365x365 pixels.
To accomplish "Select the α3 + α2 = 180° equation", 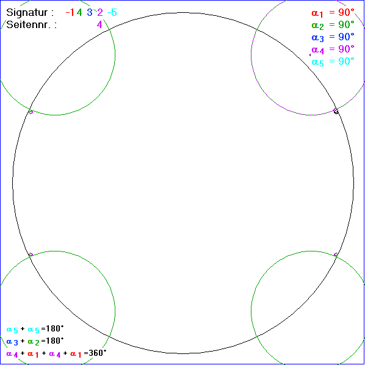I will 35,341.
